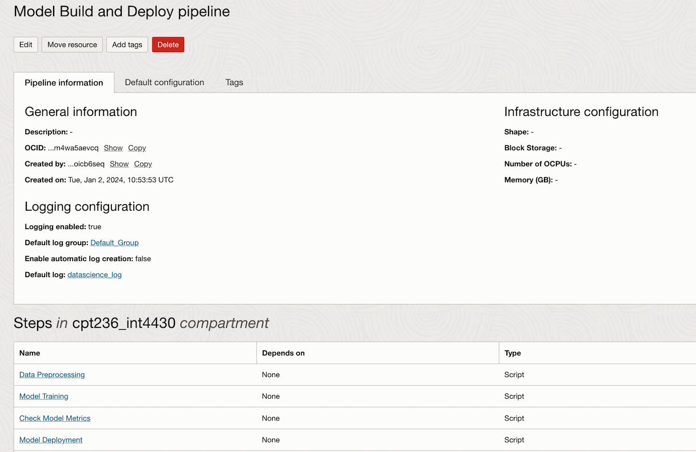Open the datascience_log default log
The image size is (696, 452).
click(x=94, y=274)
